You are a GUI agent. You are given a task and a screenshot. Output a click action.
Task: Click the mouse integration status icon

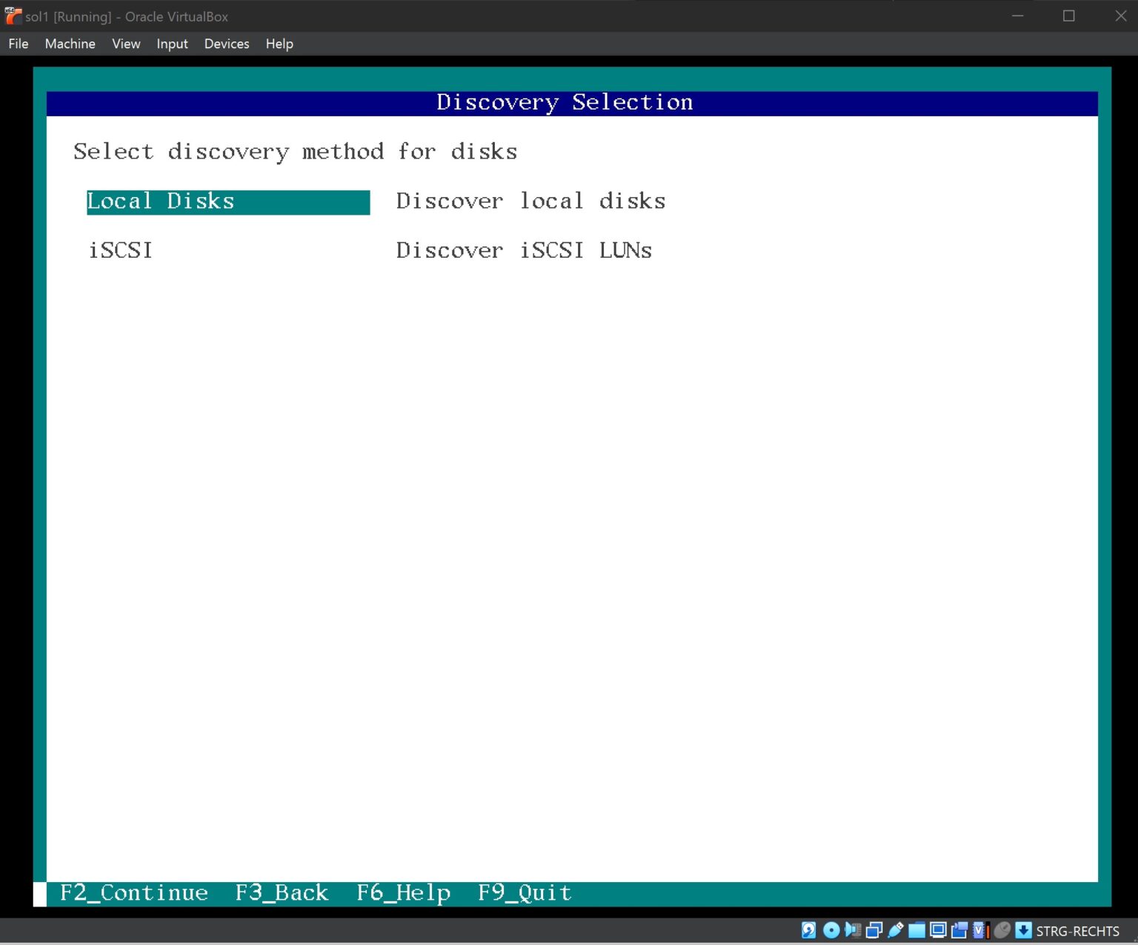tap(1002, 930)
